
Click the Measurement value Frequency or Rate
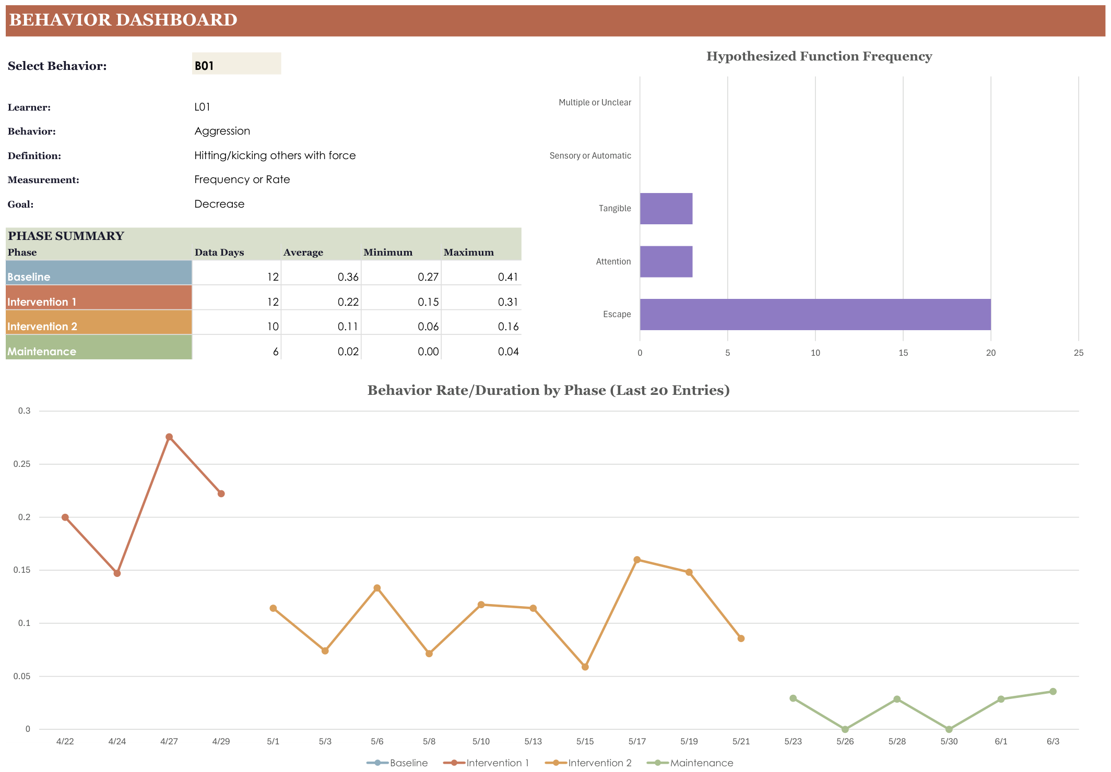pyautogui.click(x=242, y=179)
